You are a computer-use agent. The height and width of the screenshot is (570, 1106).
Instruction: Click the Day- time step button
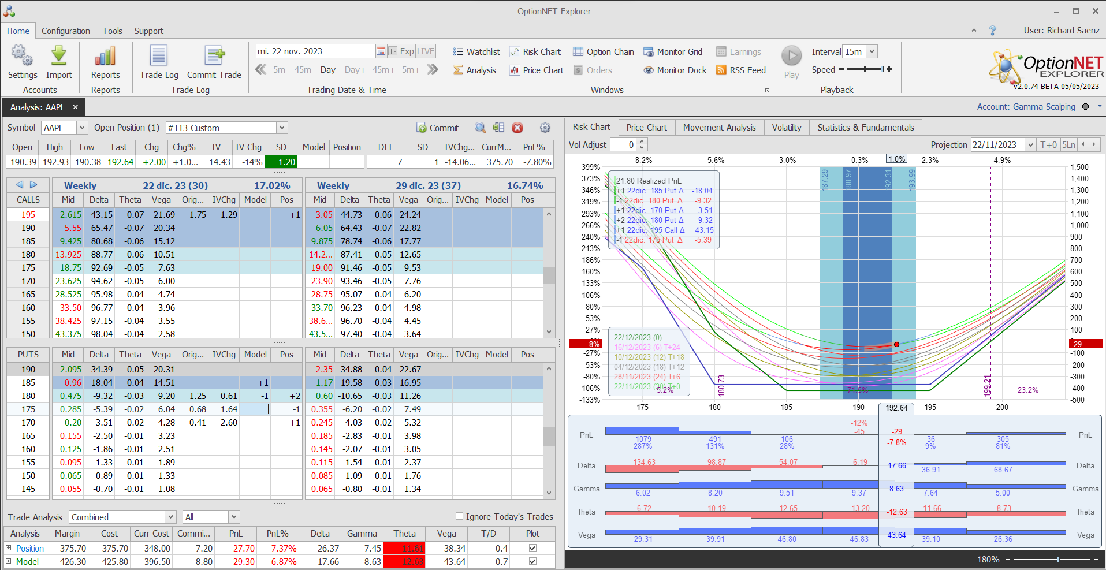point(329,70)
